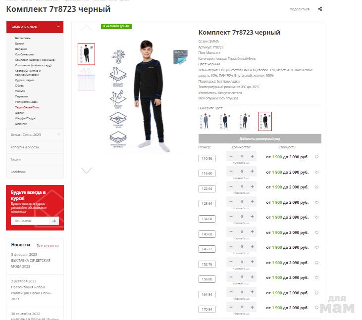362x320 pixels.
Task: Click the Добавить размерный ряд button
Action: tap(259, 138)
